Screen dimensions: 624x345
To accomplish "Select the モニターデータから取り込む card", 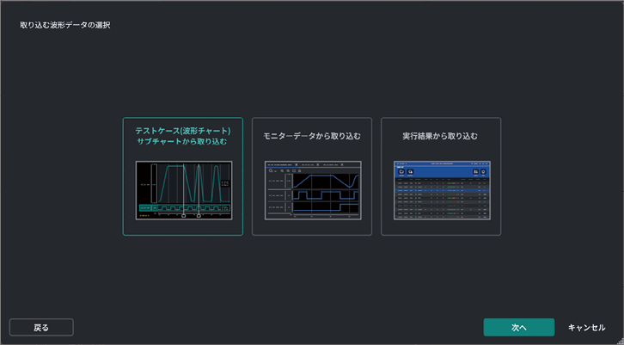I will tap(312, 176).
